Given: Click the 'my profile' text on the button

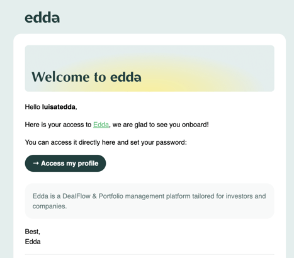Looking at the screenshot, I should click(x=82, y=164).
